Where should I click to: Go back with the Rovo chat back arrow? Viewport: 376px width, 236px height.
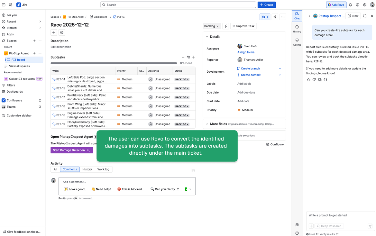click(x=309, y=16)
